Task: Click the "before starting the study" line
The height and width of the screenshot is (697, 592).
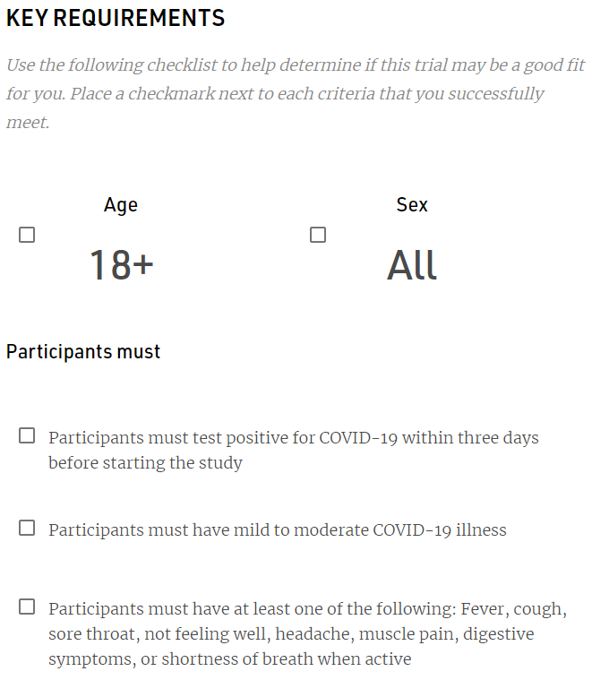Action: 145,463
